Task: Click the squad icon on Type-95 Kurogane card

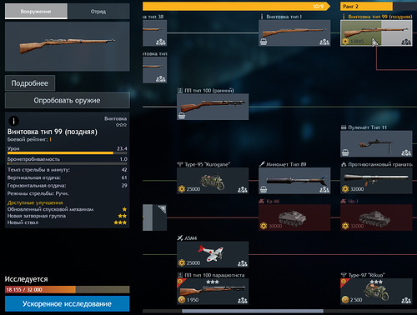Action: coord(243,189)
